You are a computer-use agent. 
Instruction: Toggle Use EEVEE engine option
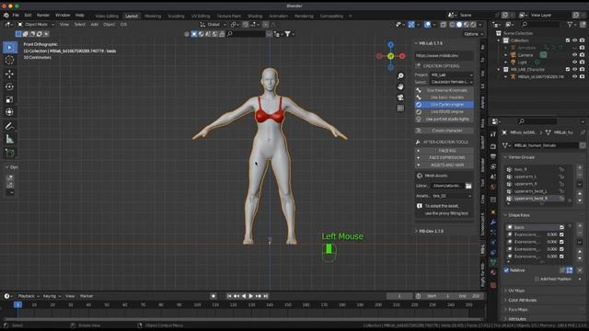point(444,112)
